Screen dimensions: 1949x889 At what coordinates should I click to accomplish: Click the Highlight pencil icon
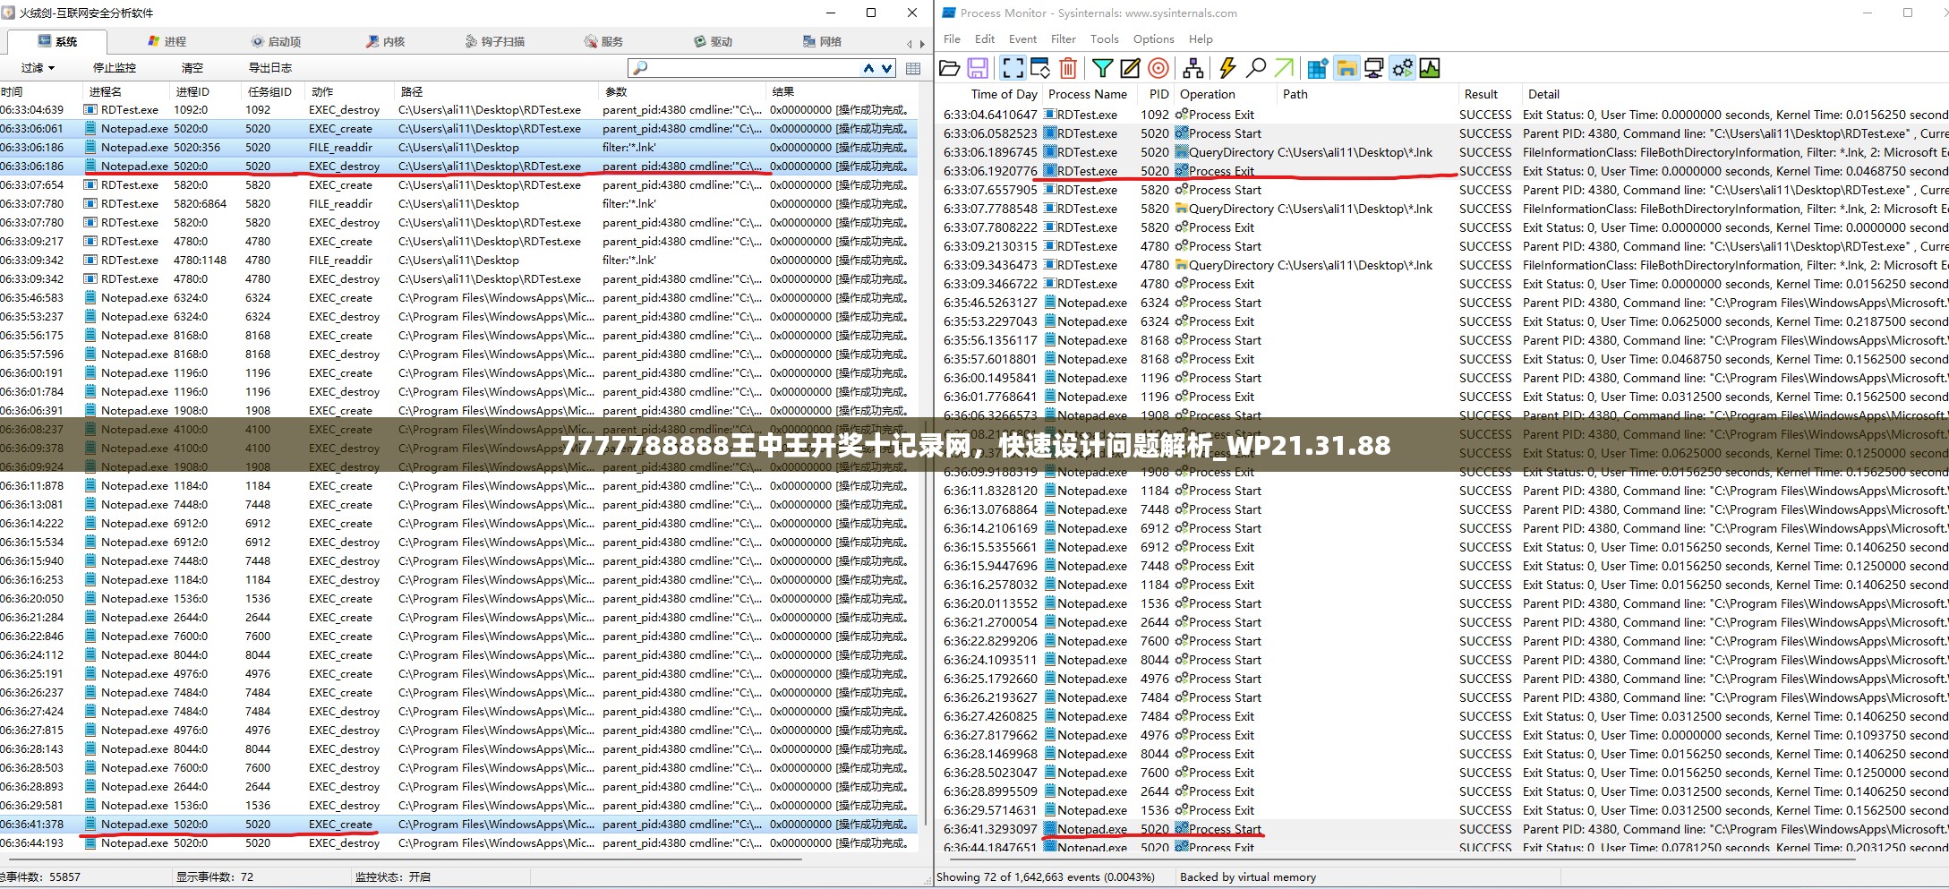tap(1131, 68)
